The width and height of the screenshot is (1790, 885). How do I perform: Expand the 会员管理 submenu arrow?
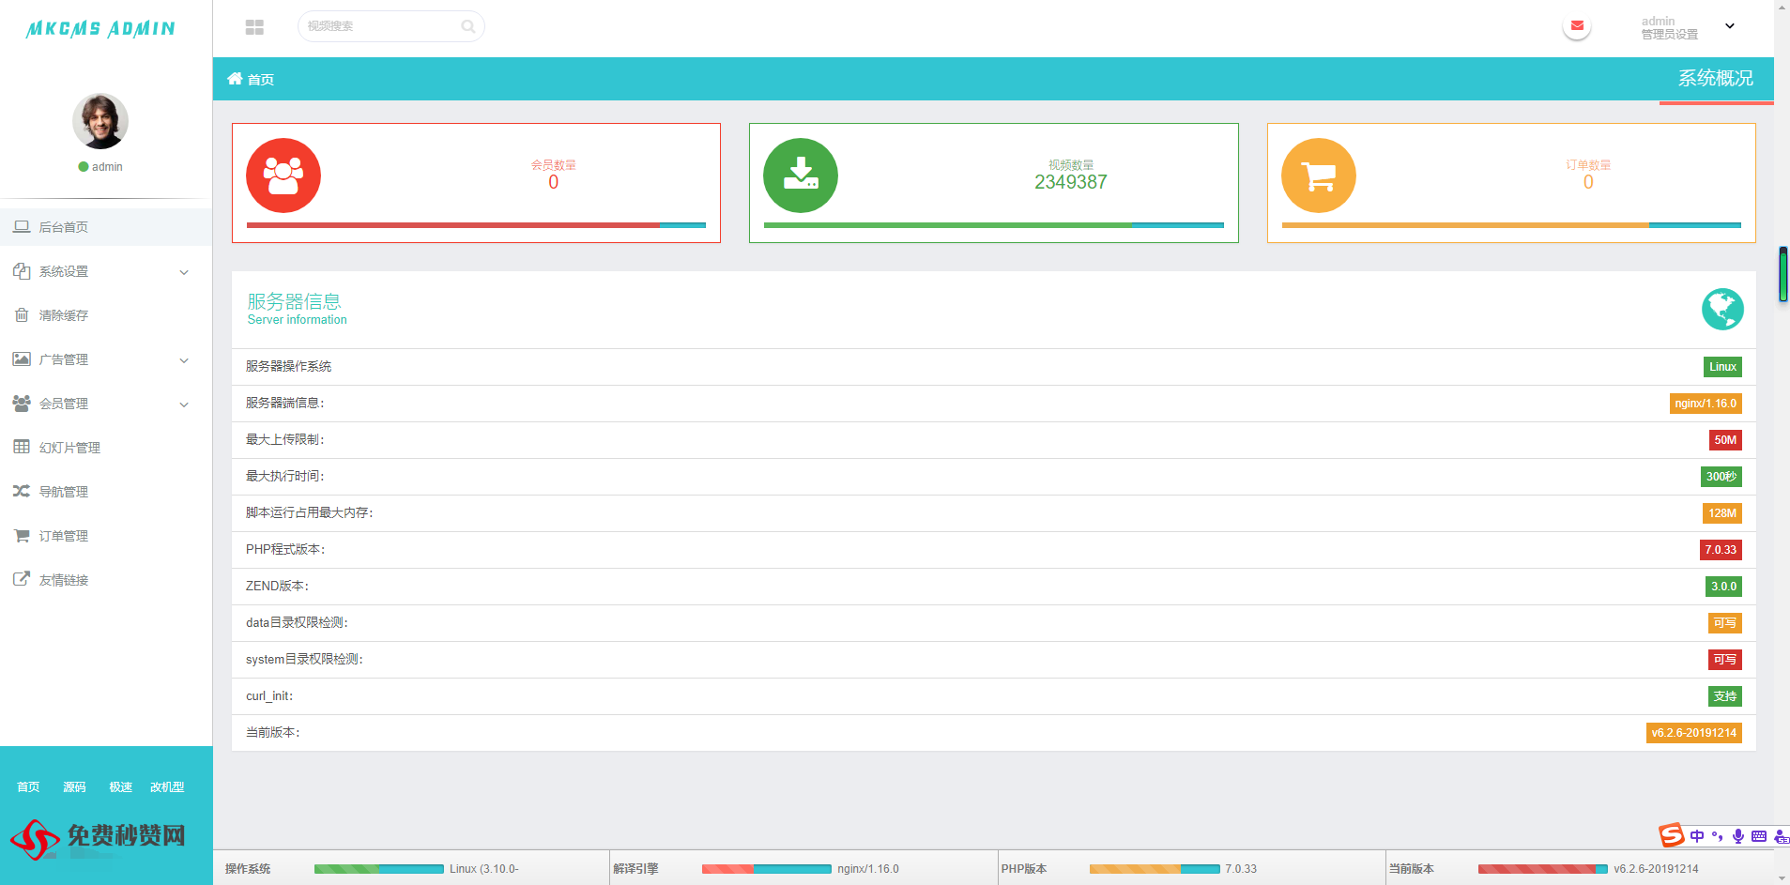pyautogui.click(x=184, y=404)
